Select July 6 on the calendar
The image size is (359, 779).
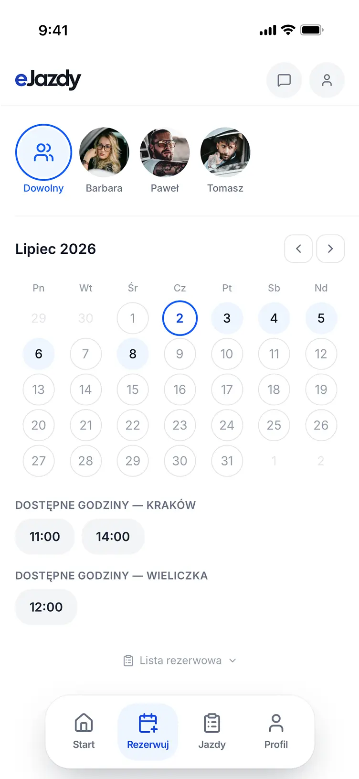(39, 354)
